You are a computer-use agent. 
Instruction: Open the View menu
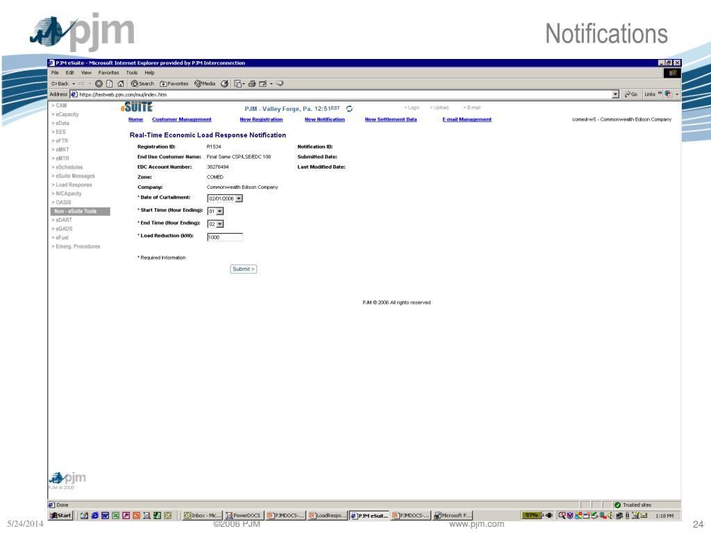point(86,72)
